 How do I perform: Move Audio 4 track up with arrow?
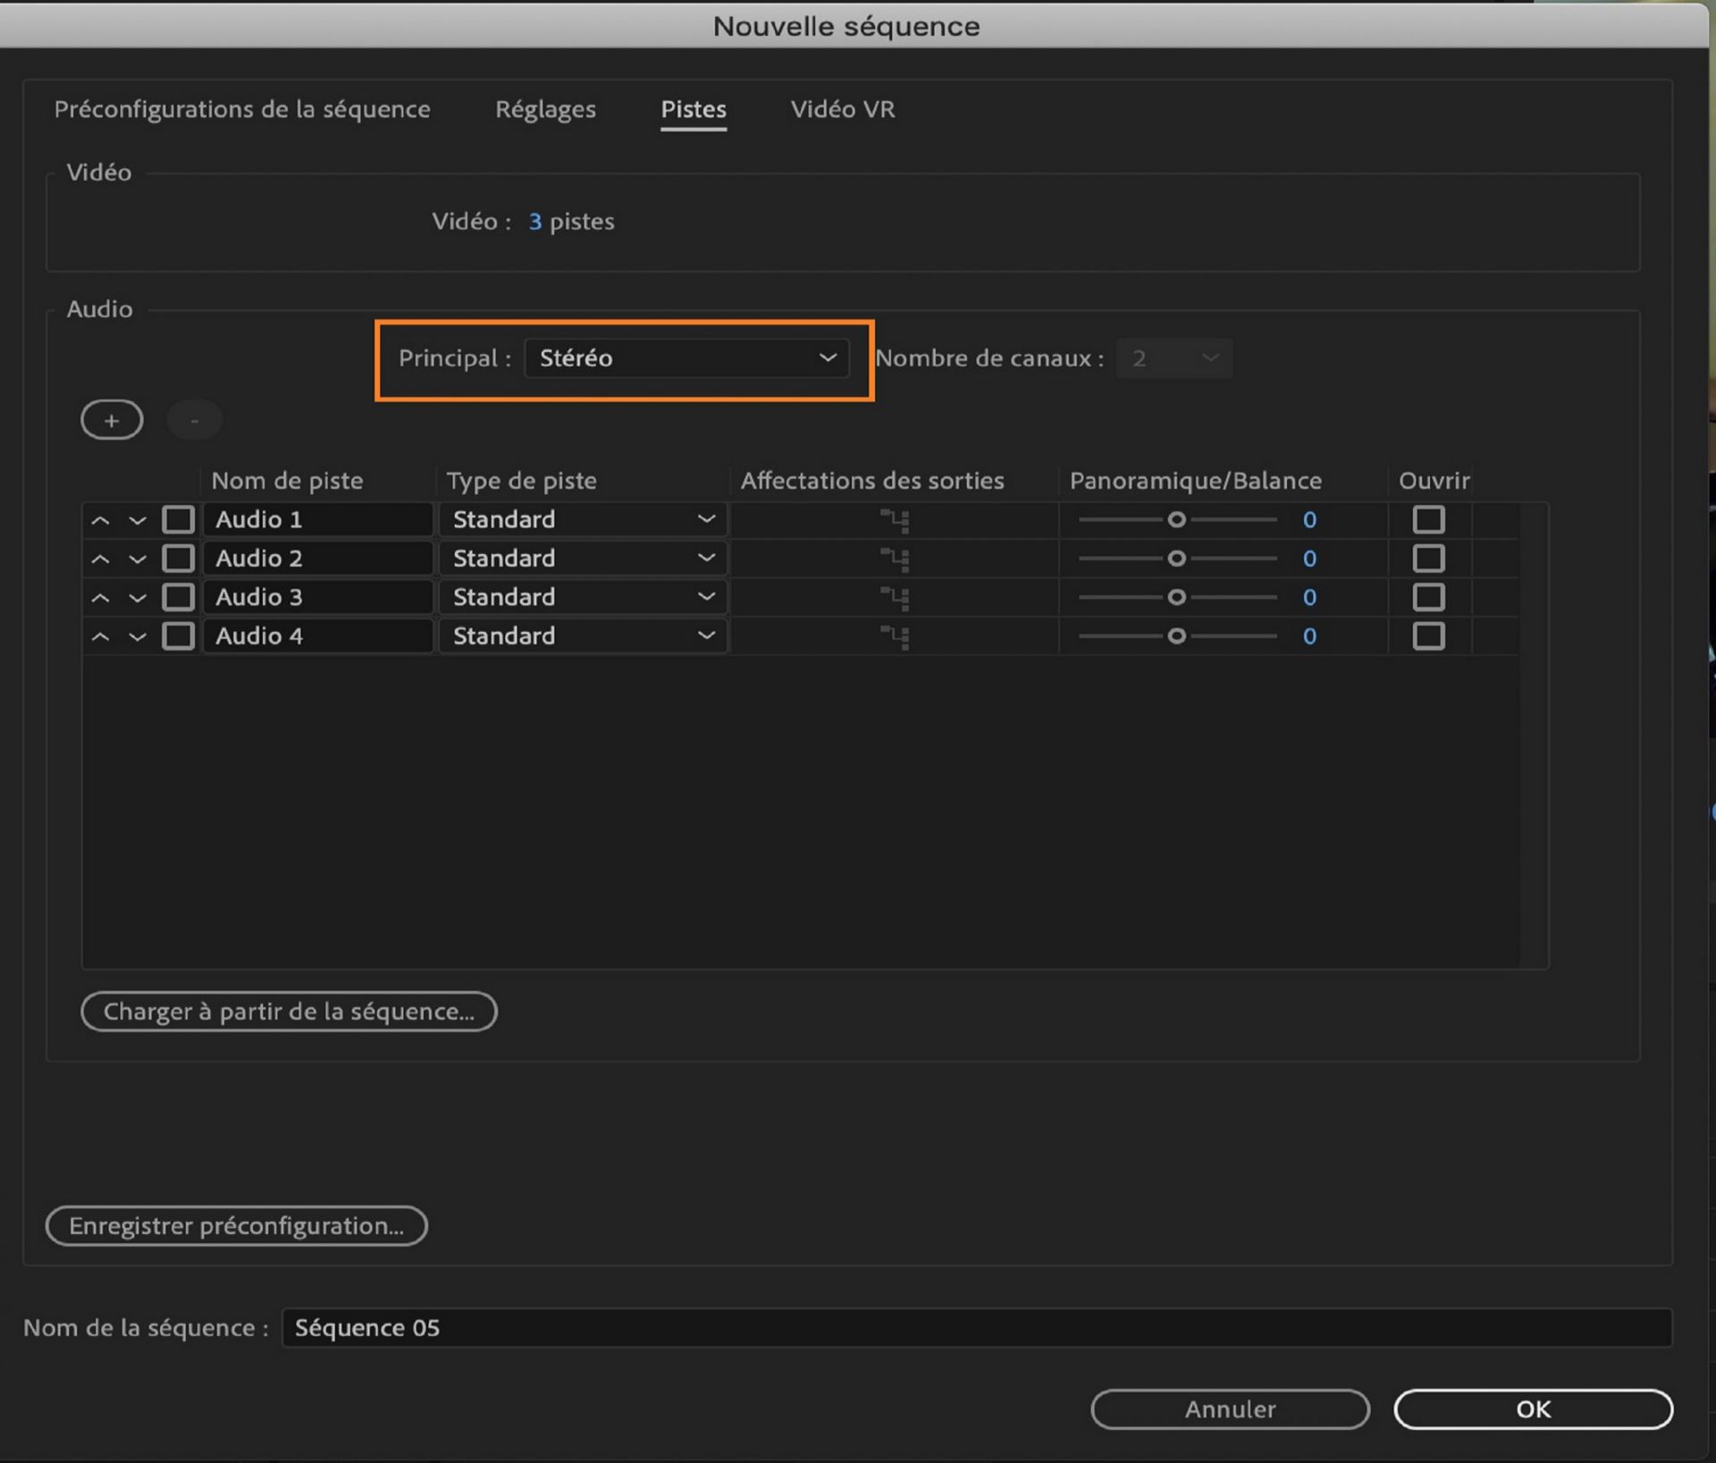[x=100, y=637]
